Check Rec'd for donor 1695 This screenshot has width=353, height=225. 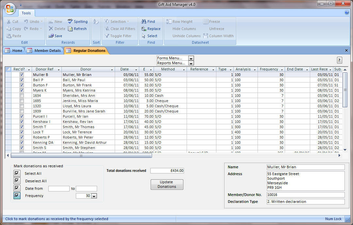[x=22, y=101]
